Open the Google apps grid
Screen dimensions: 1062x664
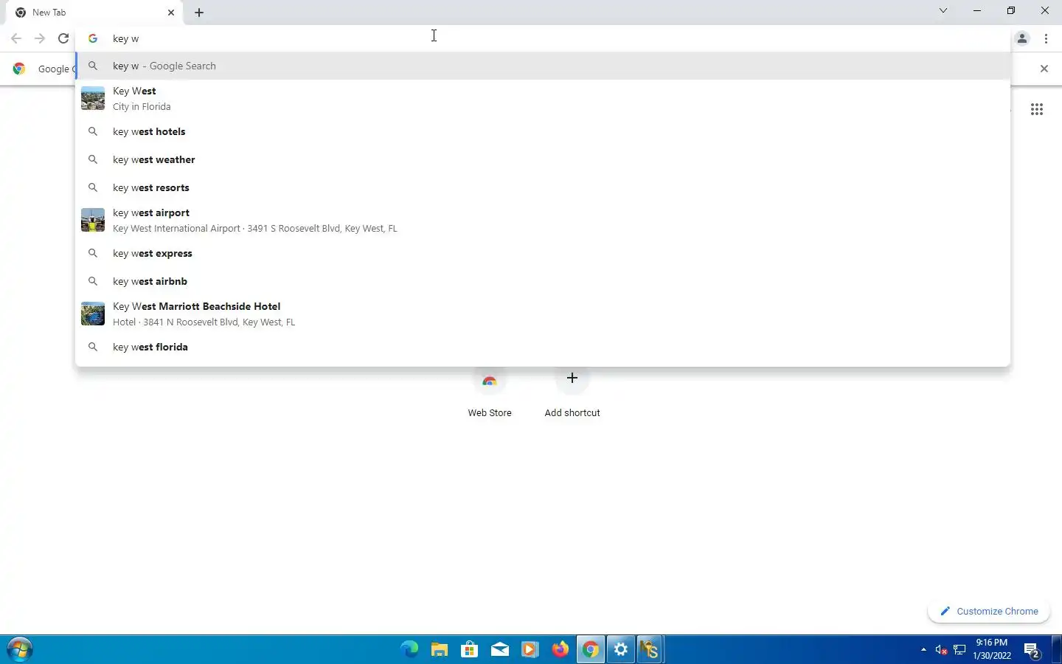[x=1037, y=109]
